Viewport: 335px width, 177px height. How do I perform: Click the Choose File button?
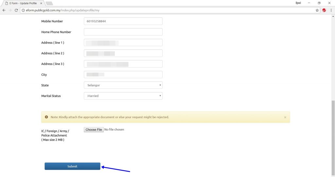point(94,130)
